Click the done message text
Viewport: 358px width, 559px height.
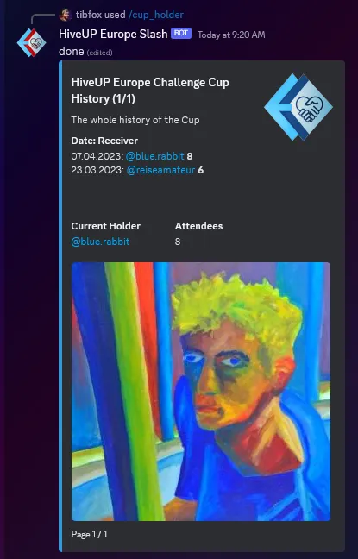[72, 52]
